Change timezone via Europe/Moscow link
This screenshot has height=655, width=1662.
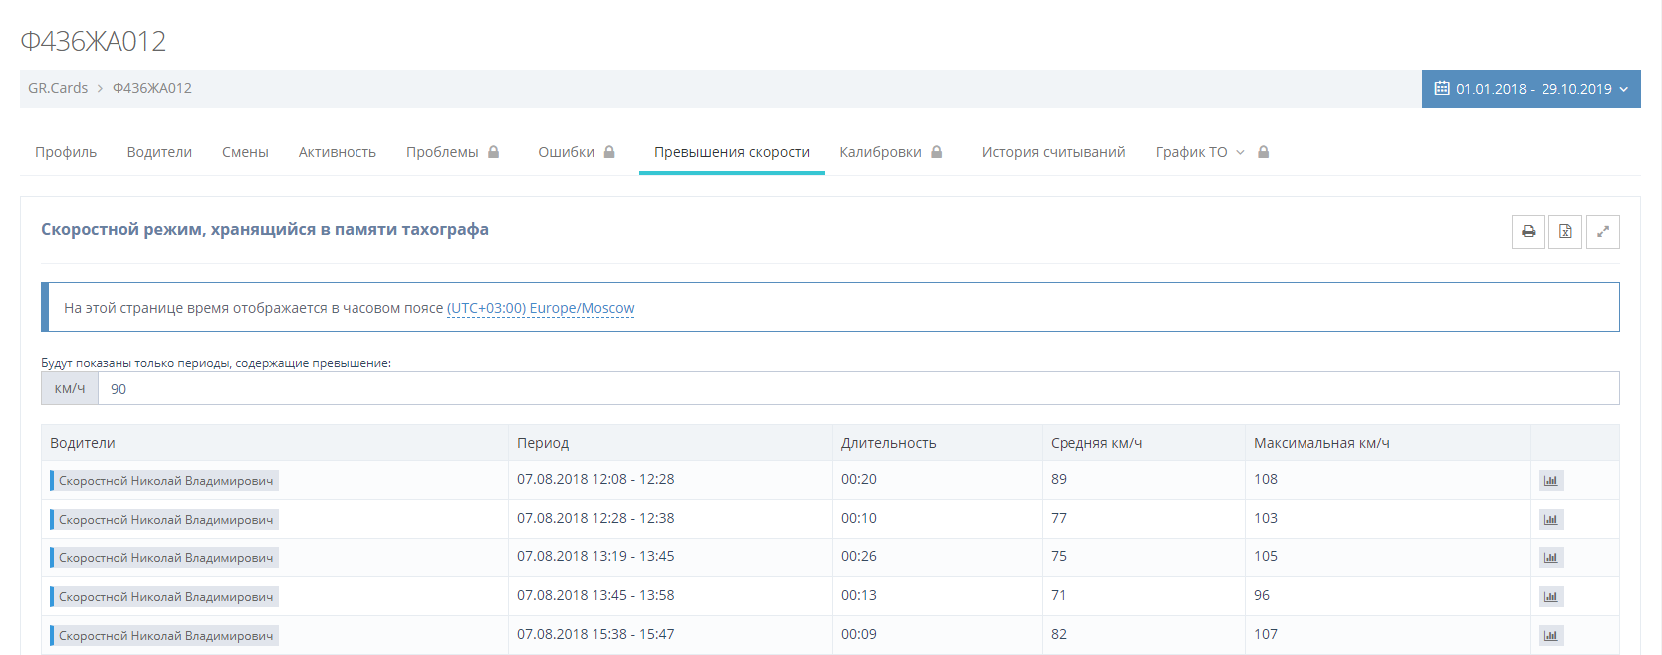click(x=541, y=308)
